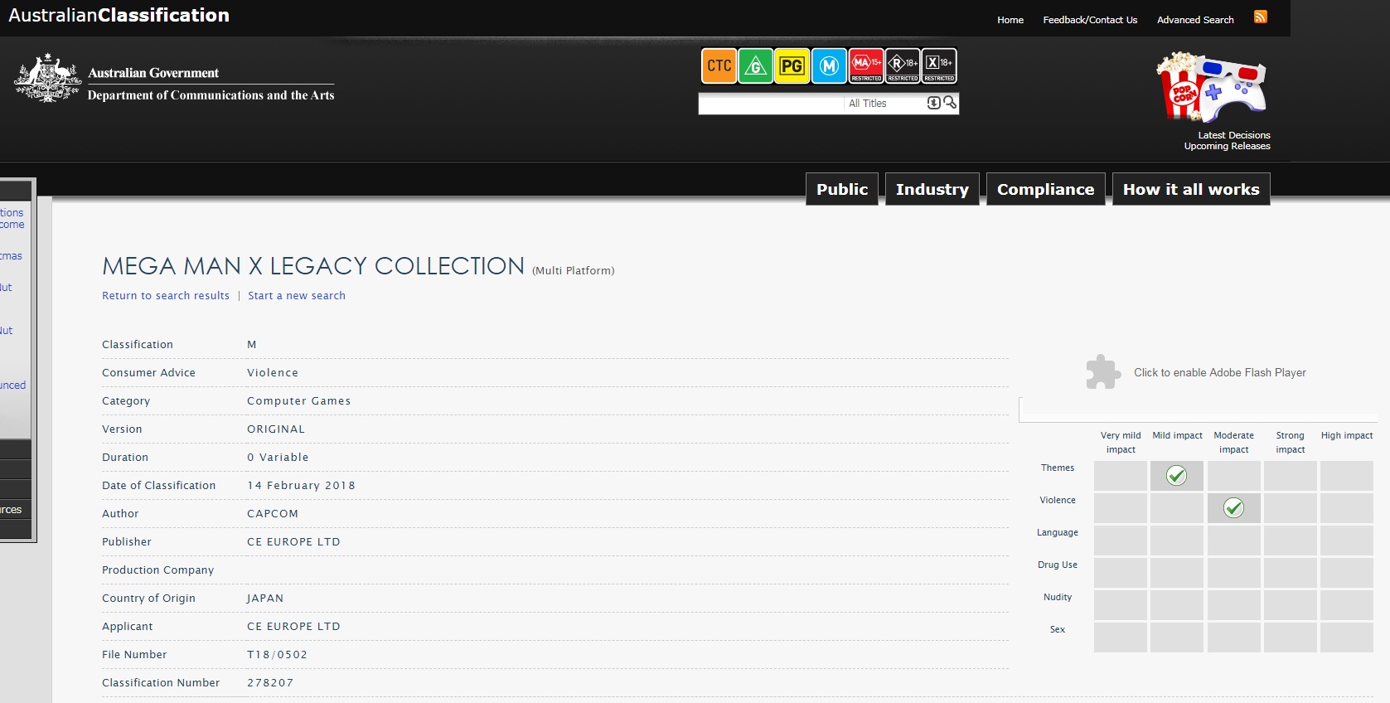
Task: Select the classification value M
Action: click(252, 345)
